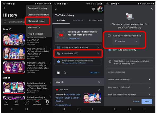Switch to HISTORY tab

click(x=61, y=20)
